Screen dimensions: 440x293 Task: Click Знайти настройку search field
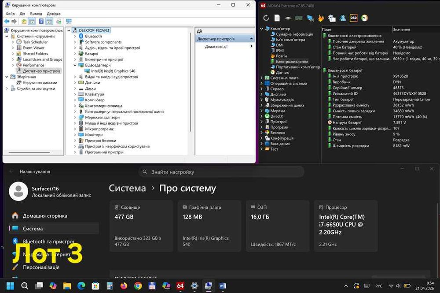pyautogui.click(x=221, y=172)
